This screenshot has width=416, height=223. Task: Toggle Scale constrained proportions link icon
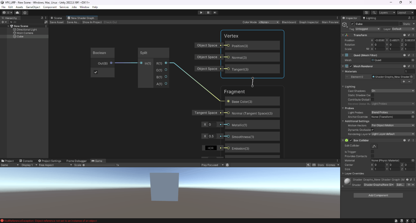click(368, 49)
